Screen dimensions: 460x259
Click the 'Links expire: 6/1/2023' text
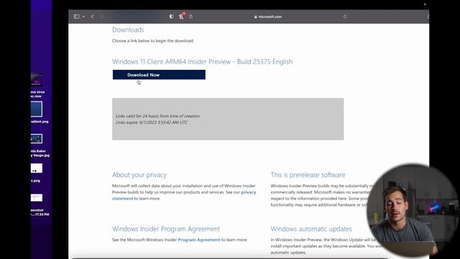[x=152, y=122]
